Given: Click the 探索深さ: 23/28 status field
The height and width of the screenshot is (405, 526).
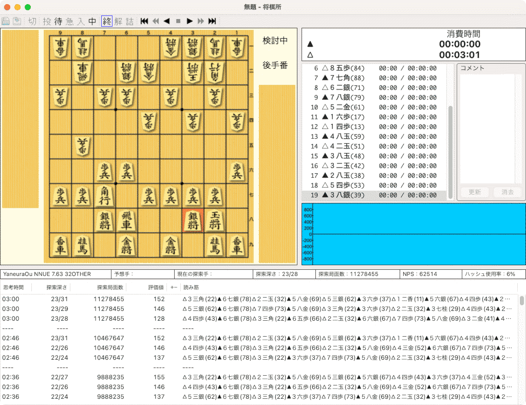Looking at the screenshot, I should [284, 274].
